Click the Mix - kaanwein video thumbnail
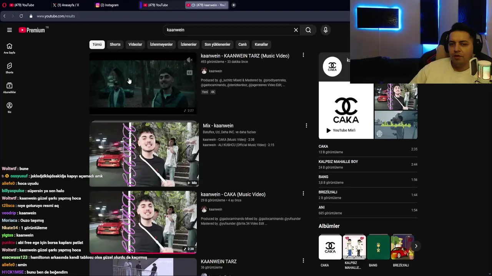This screenshot has width=492, height=276. (x=144, y=154)
